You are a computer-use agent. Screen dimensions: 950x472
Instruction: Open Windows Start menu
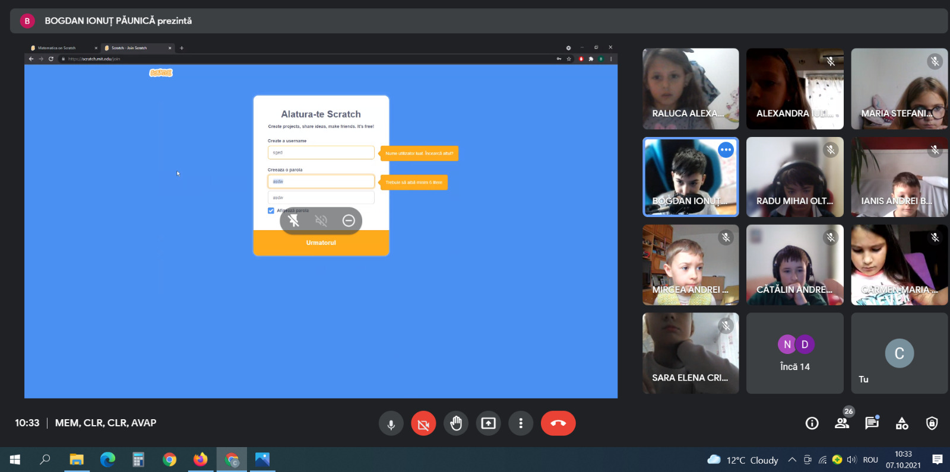point(15,460)
